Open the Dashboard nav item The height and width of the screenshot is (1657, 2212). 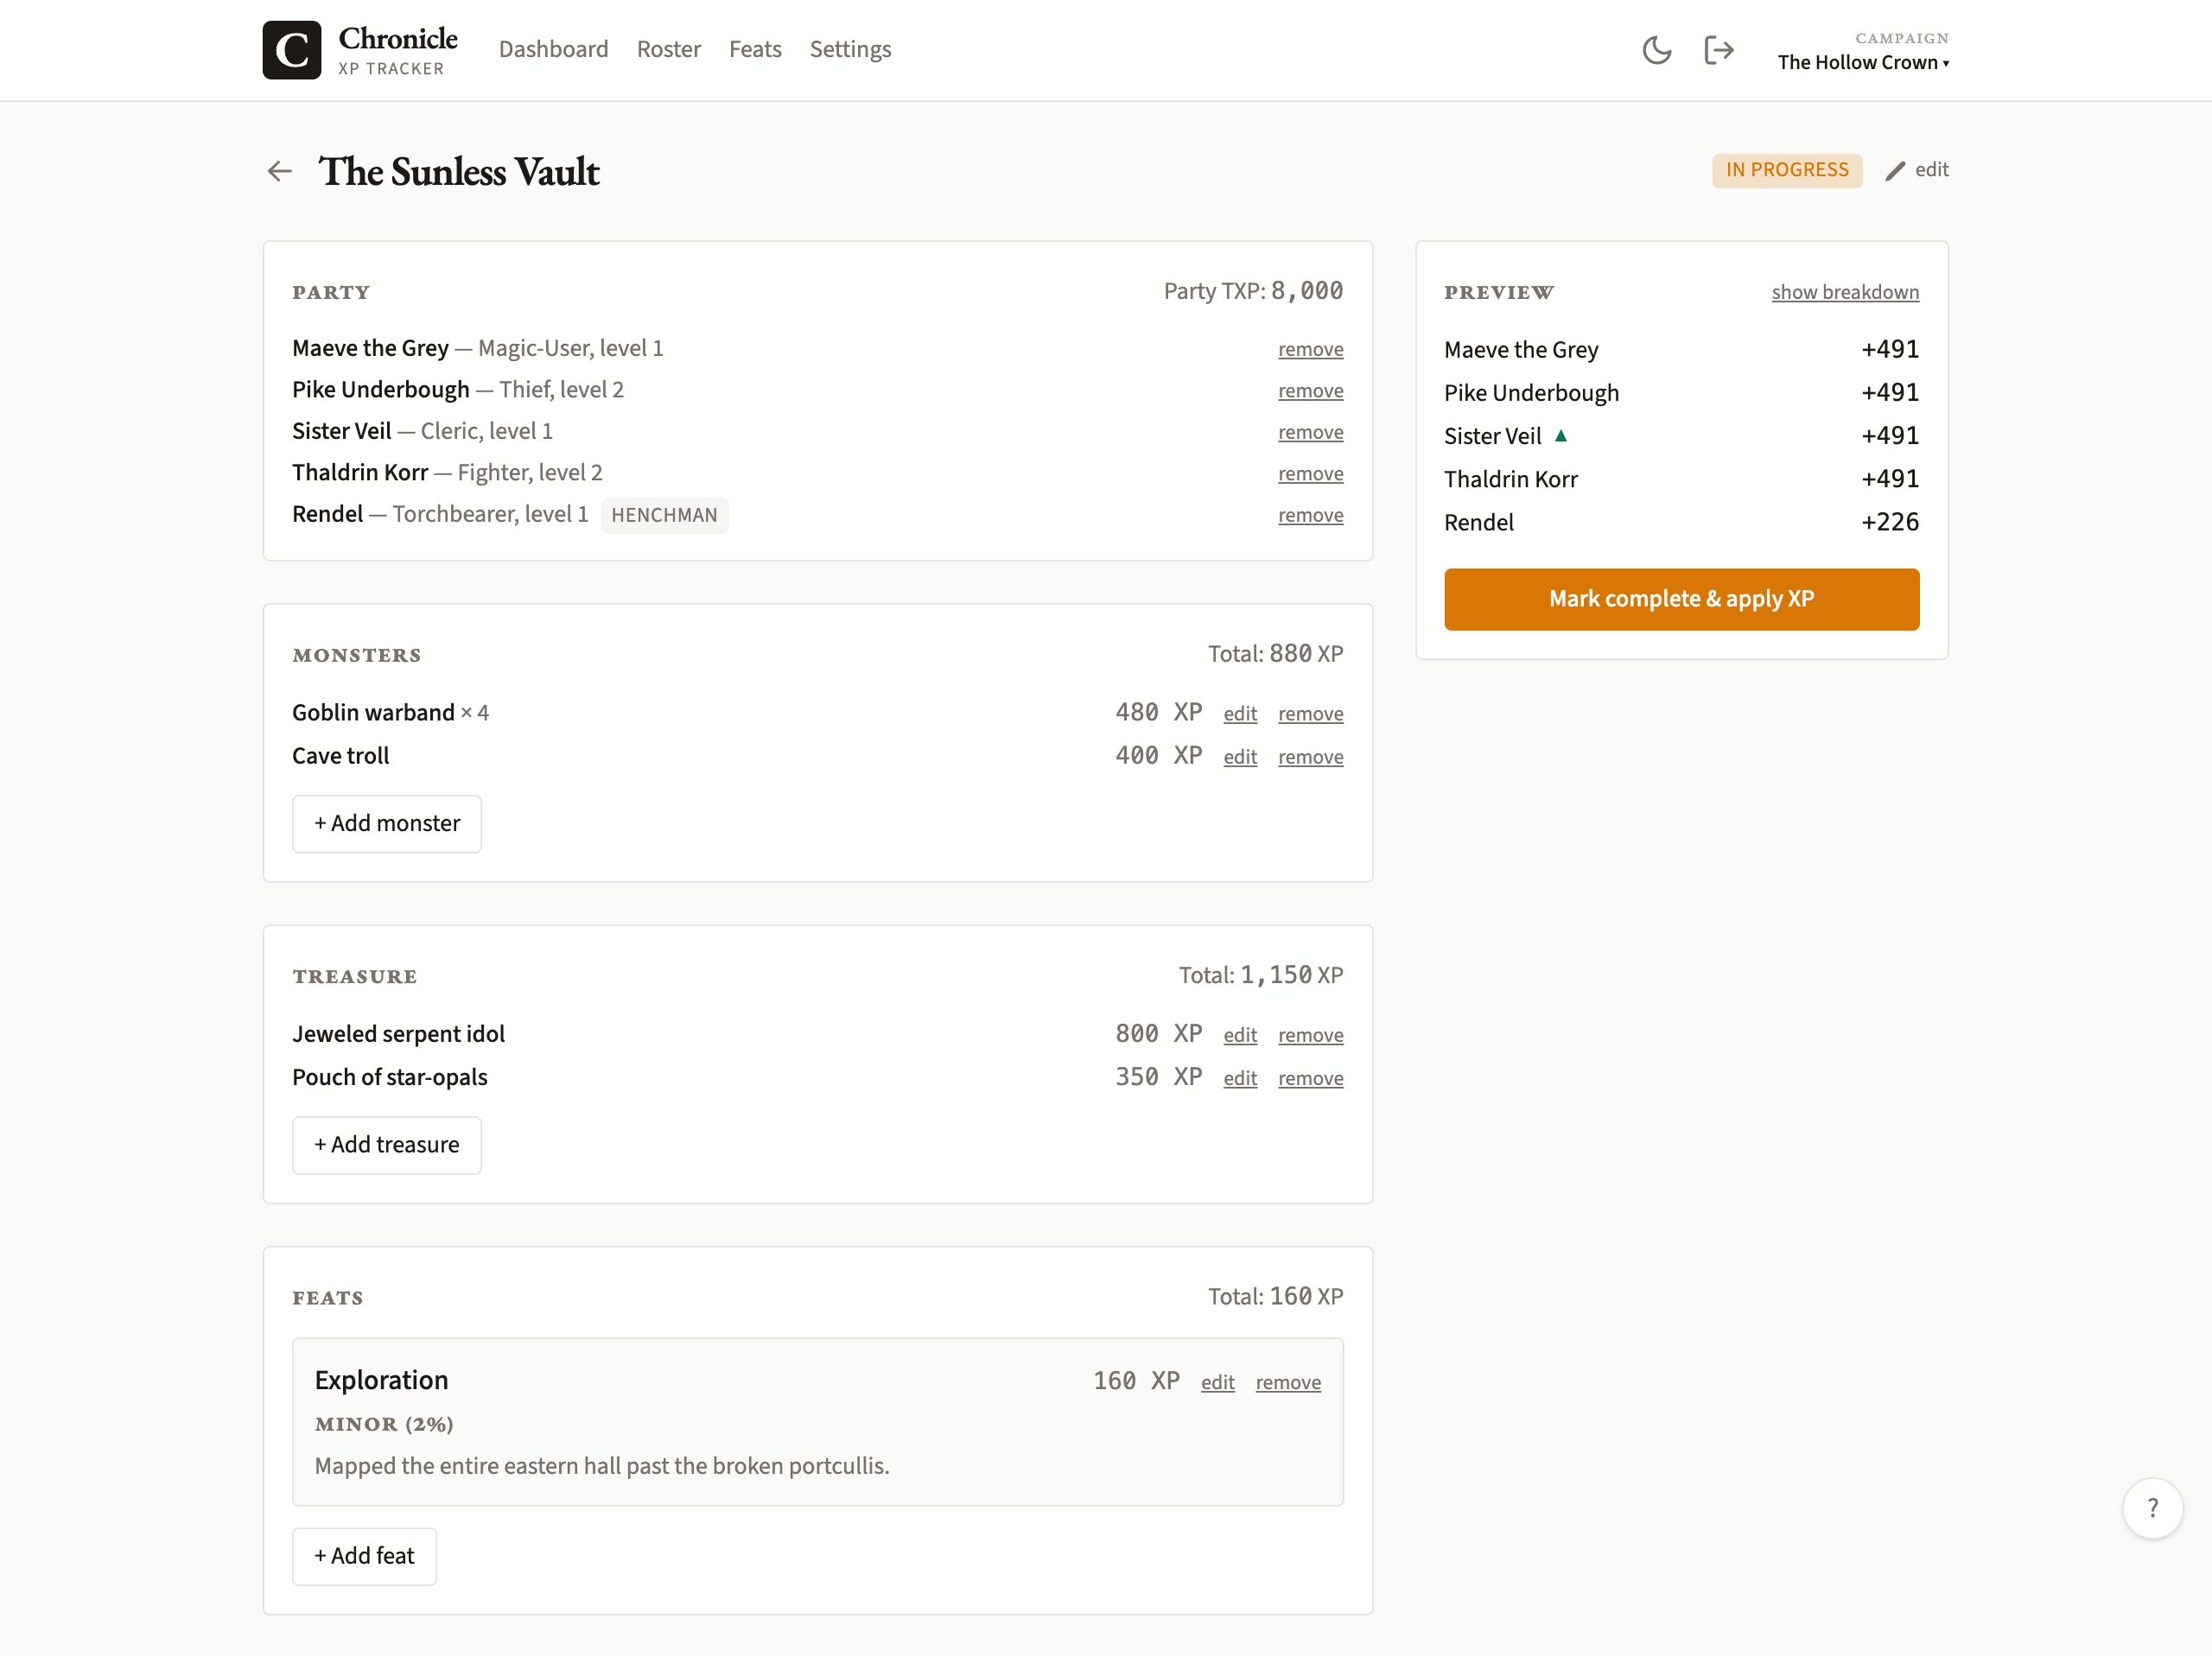pos(553,49)
